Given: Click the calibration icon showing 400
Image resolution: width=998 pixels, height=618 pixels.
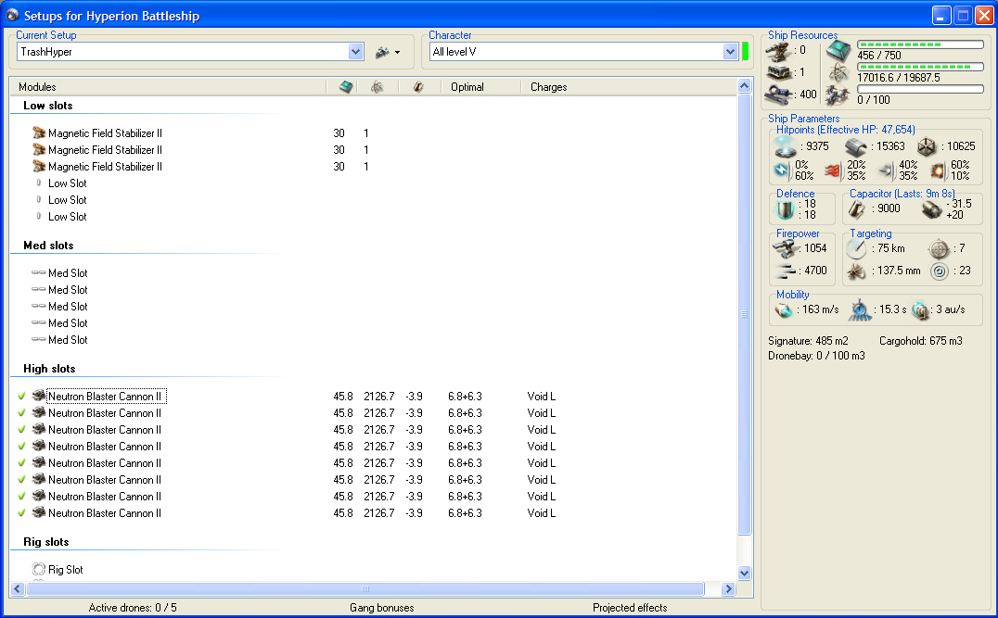Looking at the screenshot, I should [778, 95].
